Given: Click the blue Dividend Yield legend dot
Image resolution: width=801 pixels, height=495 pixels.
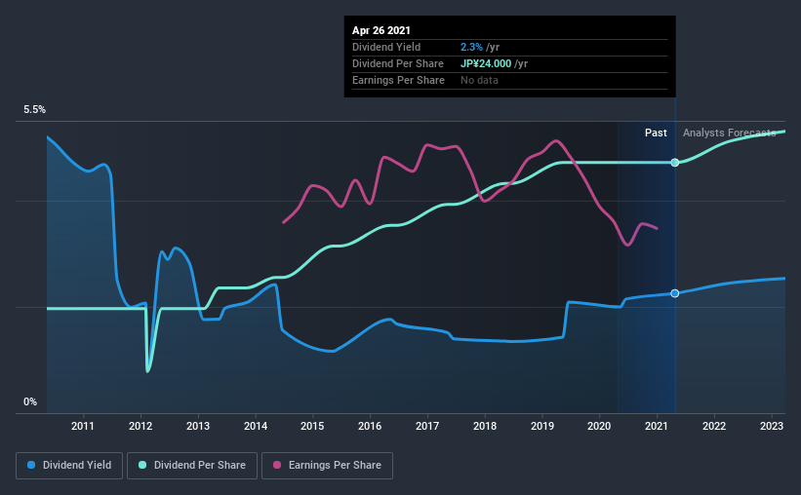Looking at the screenshot, I should 31,465.
